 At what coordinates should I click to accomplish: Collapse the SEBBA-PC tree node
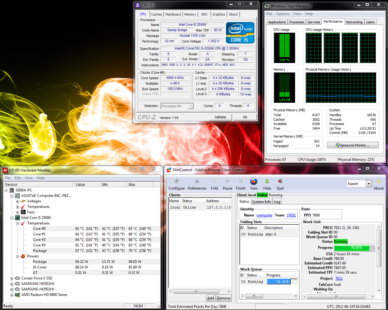tap(6, 190)
